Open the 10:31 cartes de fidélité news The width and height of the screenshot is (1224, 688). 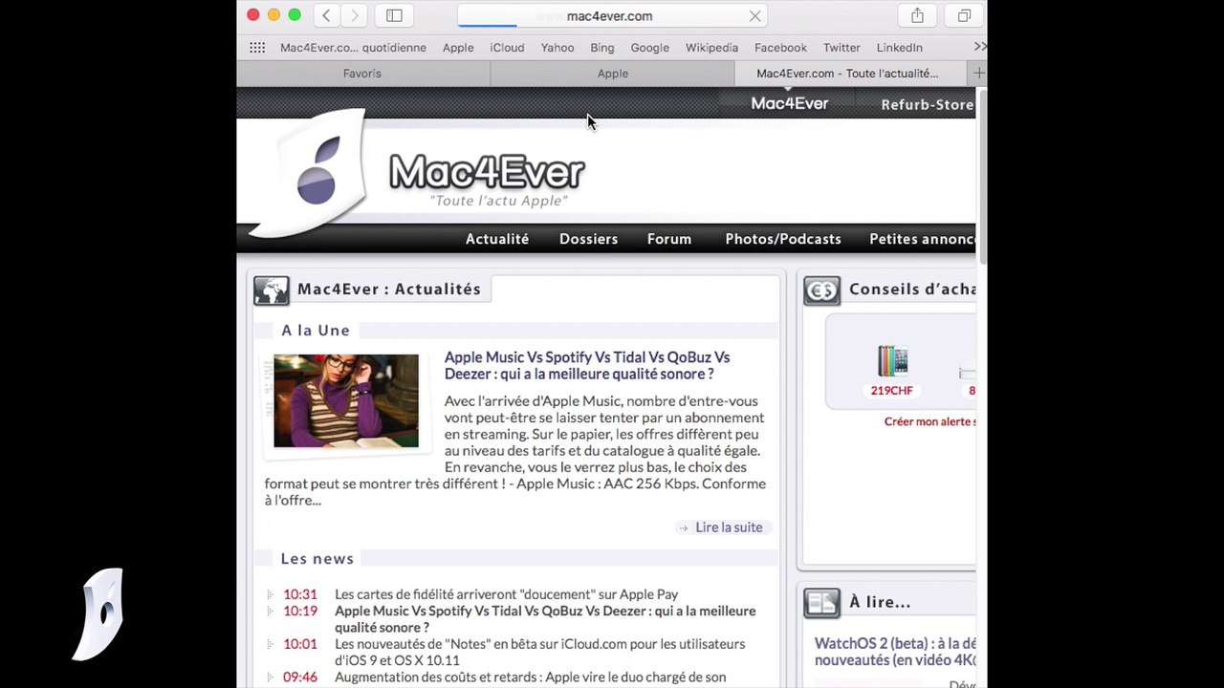point(506,594)
